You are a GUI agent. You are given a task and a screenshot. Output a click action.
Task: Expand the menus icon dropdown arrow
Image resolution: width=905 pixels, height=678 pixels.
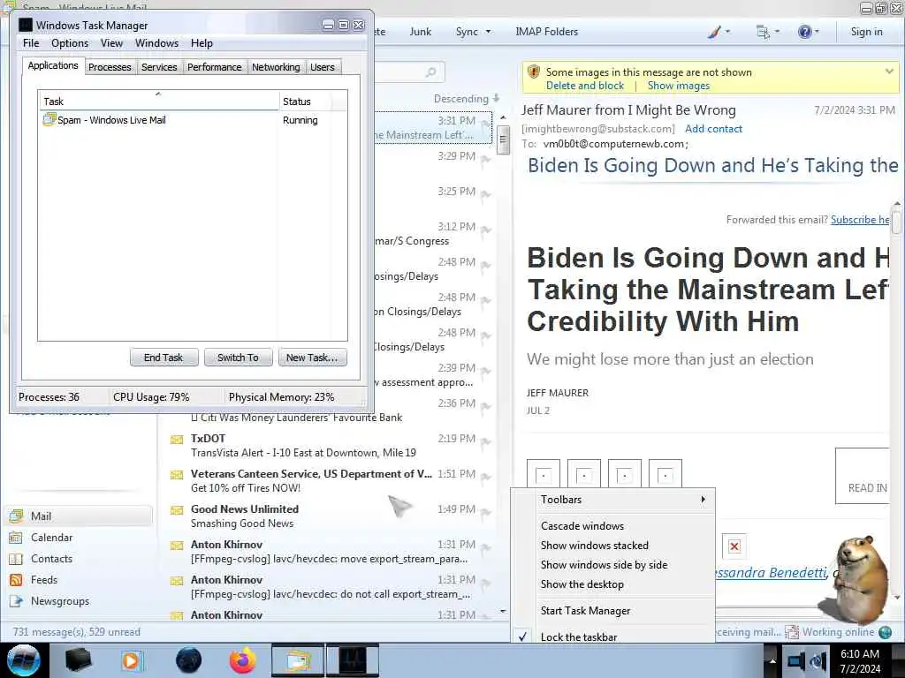(777, 32)
